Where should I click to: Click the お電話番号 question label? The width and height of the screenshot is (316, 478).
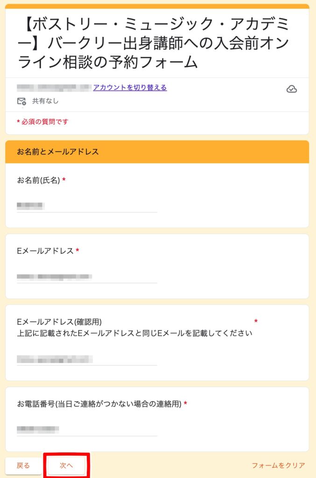pos(99,404)
